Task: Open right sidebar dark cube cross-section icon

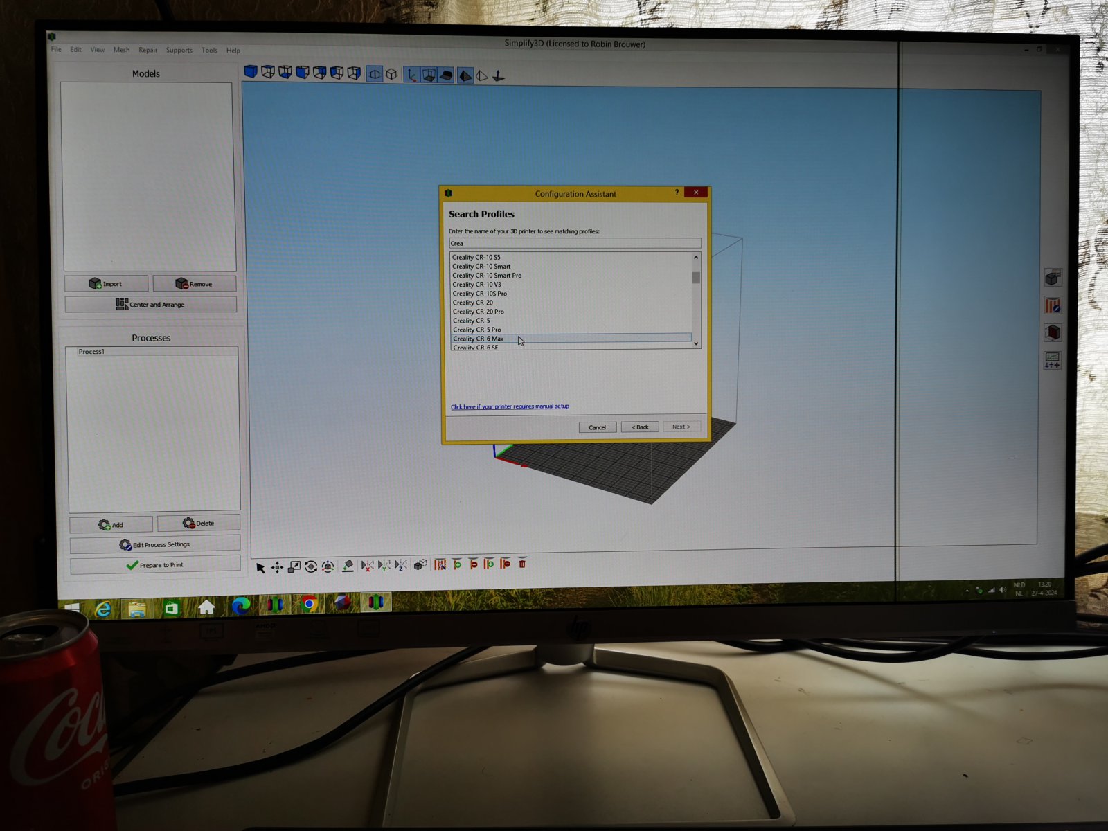Action: pyautogui.click(x=1053, y=332)
